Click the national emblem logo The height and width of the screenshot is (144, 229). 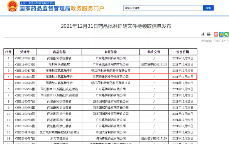[13, 6]
